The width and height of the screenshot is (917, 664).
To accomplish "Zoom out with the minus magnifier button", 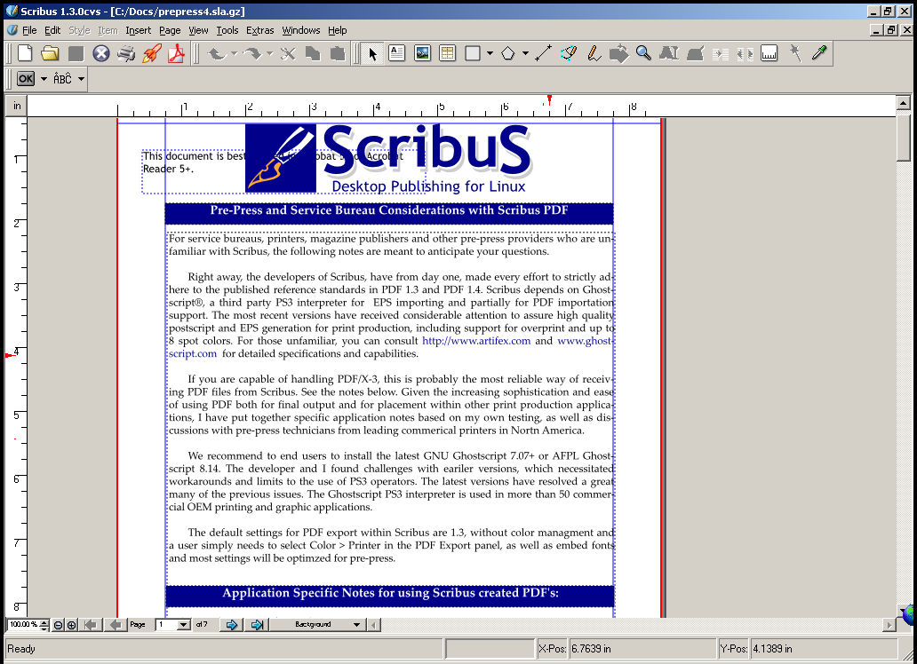I will [59, 625].
